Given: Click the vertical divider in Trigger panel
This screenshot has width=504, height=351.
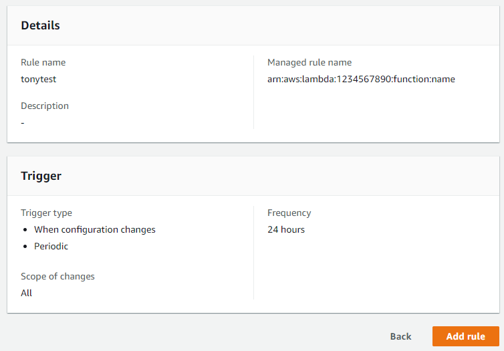Looking at the screenshot, I should 253,253.
